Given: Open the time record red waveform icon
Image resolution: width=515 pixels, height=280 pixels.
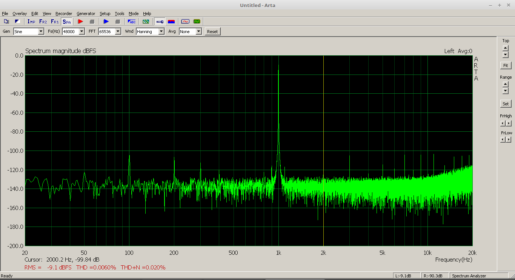Looking at the screenshot, I should tap(185, 21).
